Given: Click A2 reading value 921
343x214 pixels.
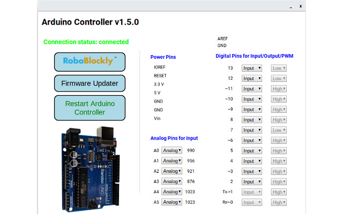Looking at the screenshot, I should point(191,171).
